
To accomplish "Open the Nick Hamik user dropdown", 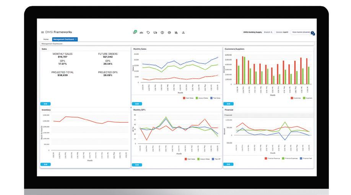I will click(x=301, y=32).
